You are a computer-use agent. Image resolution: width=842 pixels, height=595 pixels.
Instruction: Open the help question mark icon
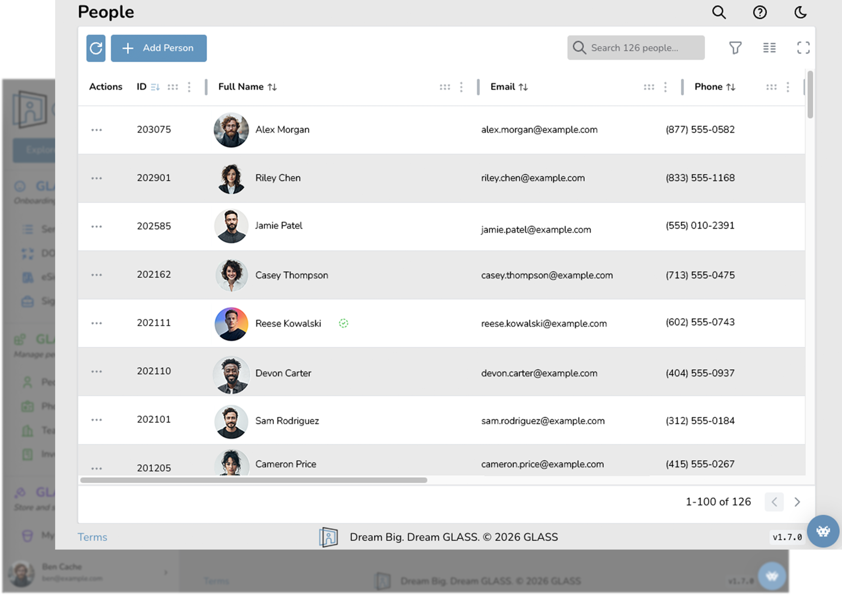759,12
